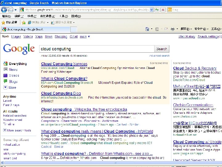222x167 pixels.
Task: Open the third menu bar item (View)
Action: pos(32,16)
